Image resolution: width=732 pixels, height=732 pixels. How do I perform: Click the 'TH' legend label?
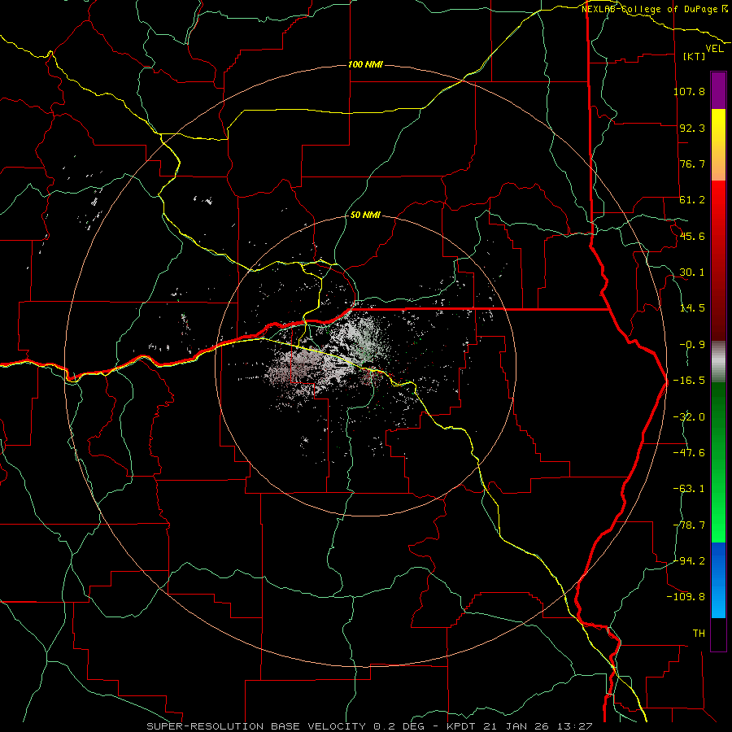pos(699,634)
